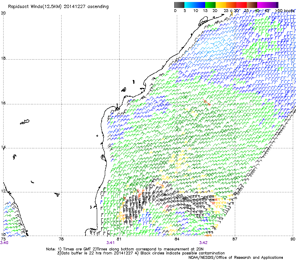Click the '>50 knots' legend label
This screenshot has width=296, height=260.
284,11
